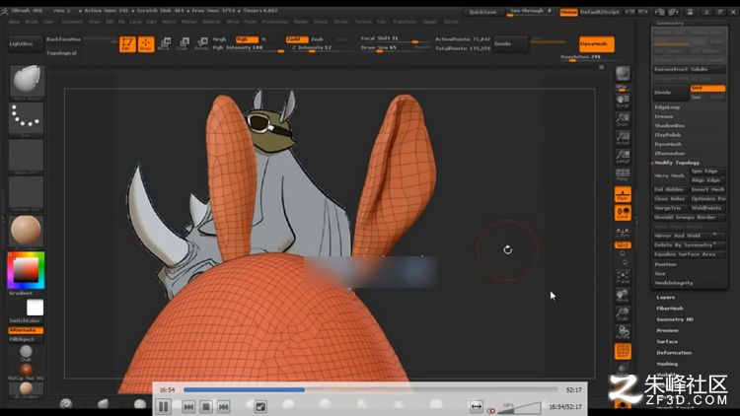This screenshot has height=416, width=740.
Task: Click the Frame icon in right shelf
Action: 623,277
